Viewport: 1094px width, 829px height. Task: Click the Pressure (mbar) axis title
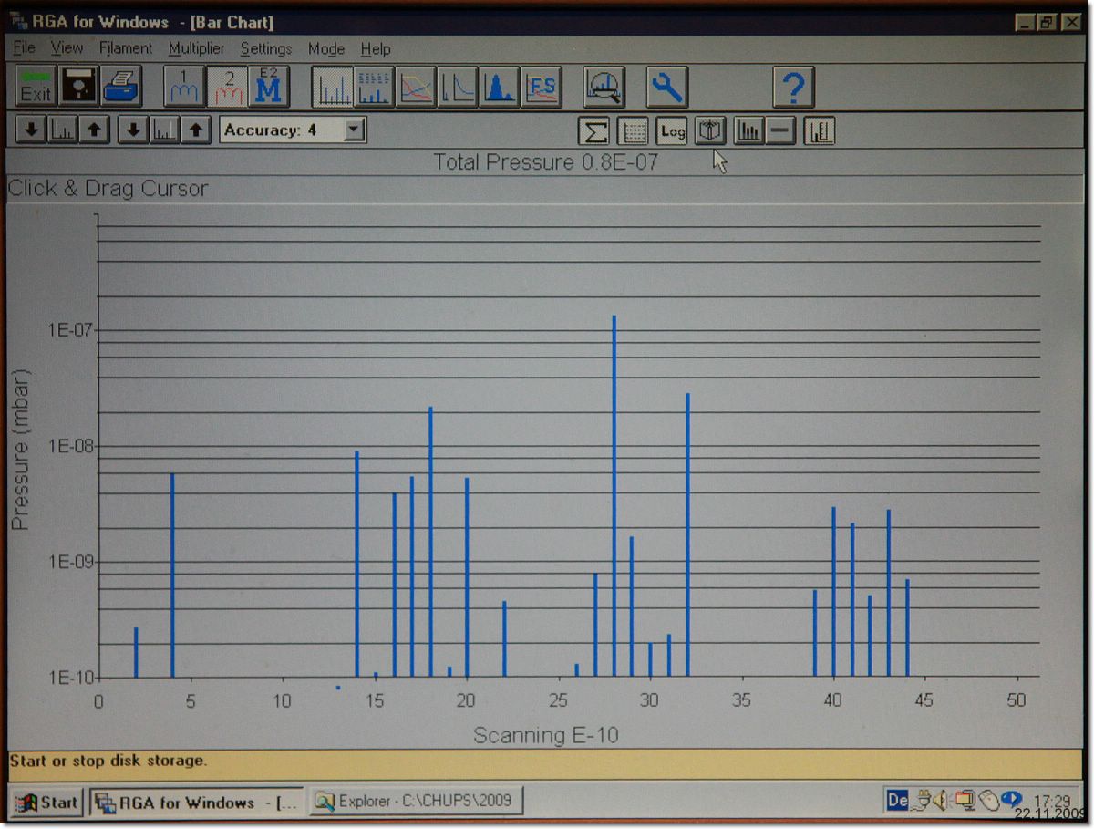(x=21, y=448)
